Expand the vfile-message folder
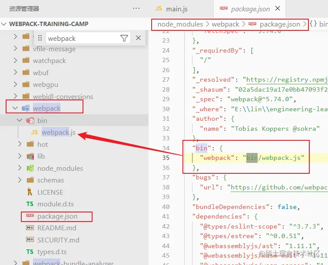This screenshot has height=265, width=328. [15, 49]
